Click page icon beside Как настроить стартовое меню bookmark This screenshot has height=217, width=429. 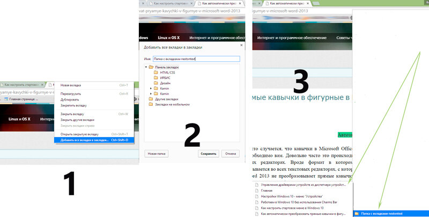click(257, 208)
